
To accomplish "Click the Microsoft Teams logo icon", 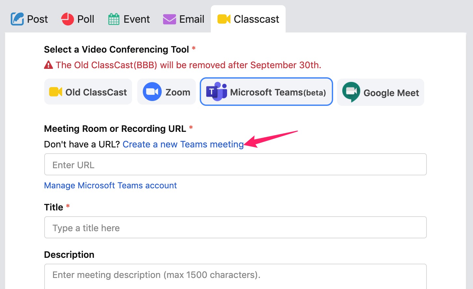I will (216, 92).
